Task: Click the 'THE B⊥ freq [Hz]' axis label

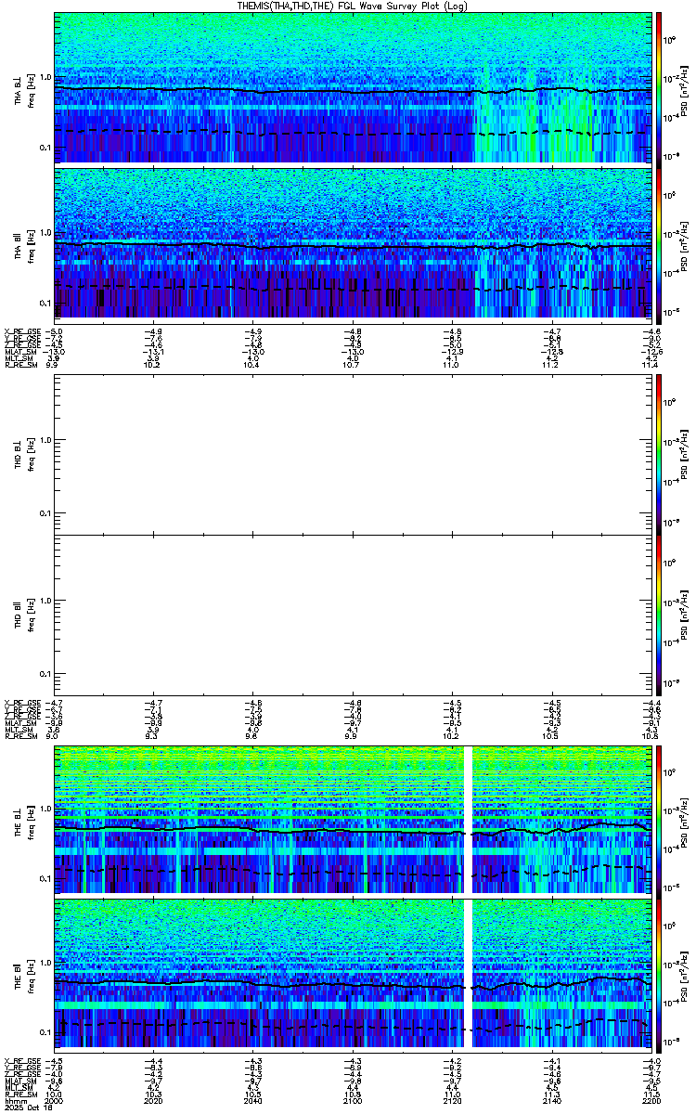Action: coord(24,820)
